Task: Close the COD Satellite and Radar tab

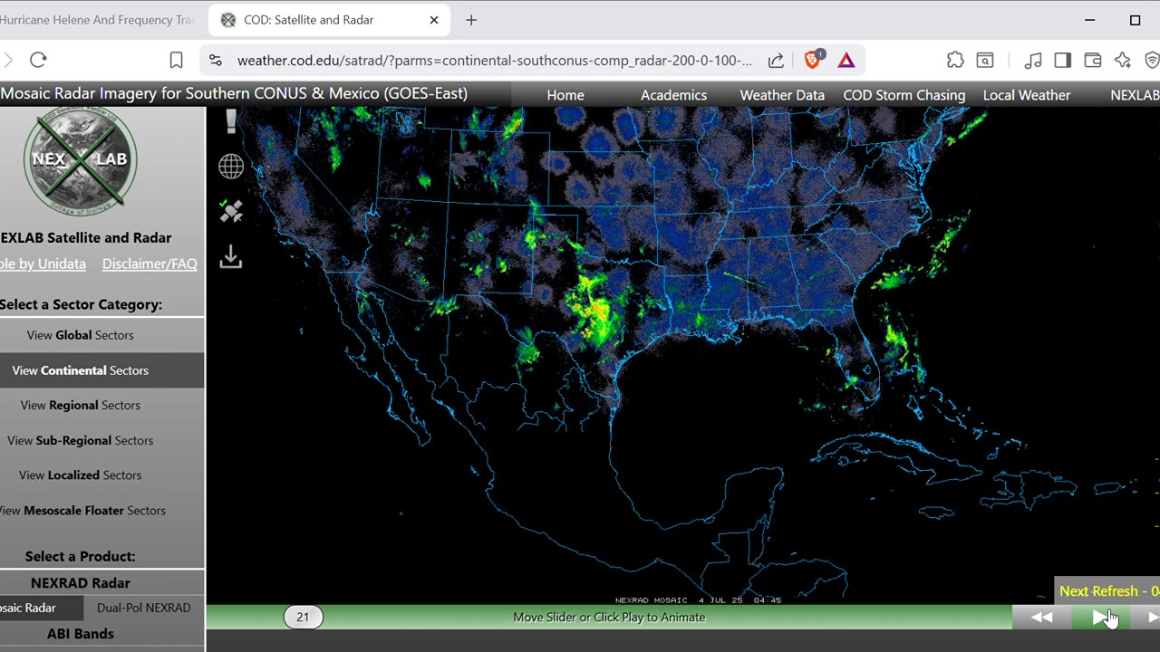Action: pos(433,20)
